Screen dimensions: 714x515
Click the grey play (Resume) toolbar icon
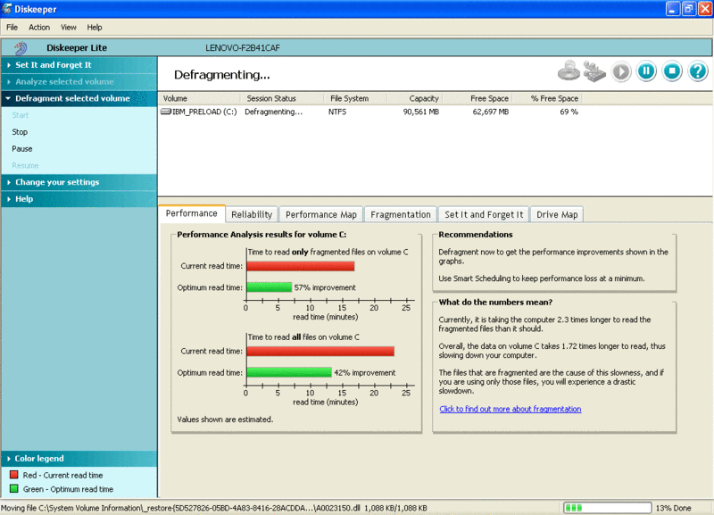(620, 71)
